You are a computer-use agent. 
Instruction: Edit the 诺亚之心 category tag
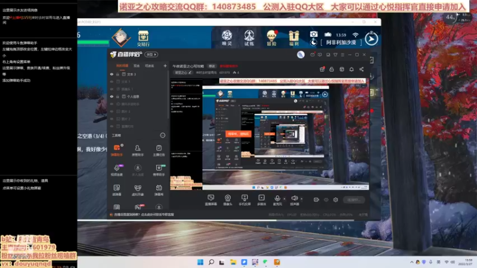coord(183,73)
